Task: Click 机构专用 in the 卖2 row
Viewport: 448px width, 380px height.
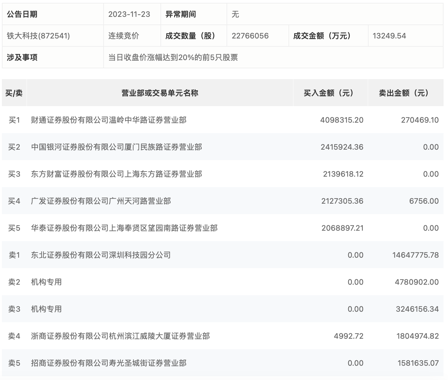Action: click(46, 282)
